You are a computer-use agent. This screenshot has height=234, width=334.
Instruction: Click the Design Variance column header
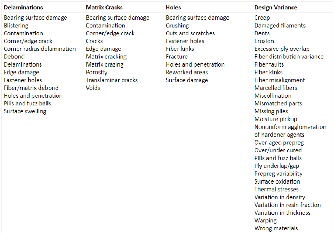[x=276, y=7]
